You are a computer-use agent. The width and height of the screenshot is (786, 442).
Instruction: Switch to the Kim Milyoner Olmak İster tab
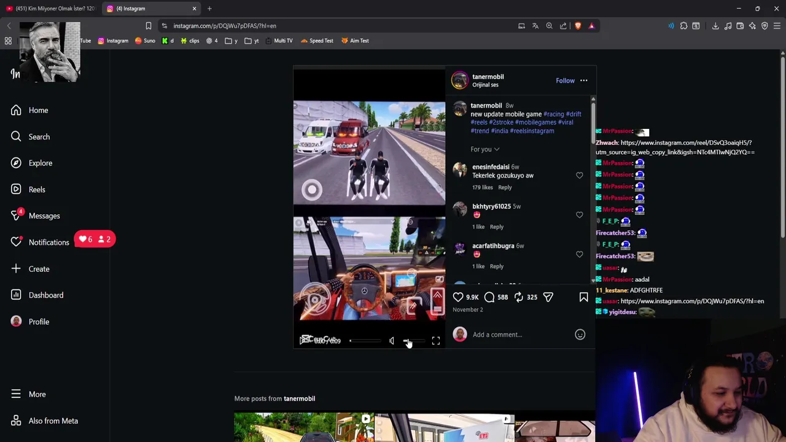tap(50, 9)
